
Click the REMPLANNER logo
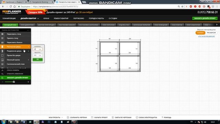(12, 12)
